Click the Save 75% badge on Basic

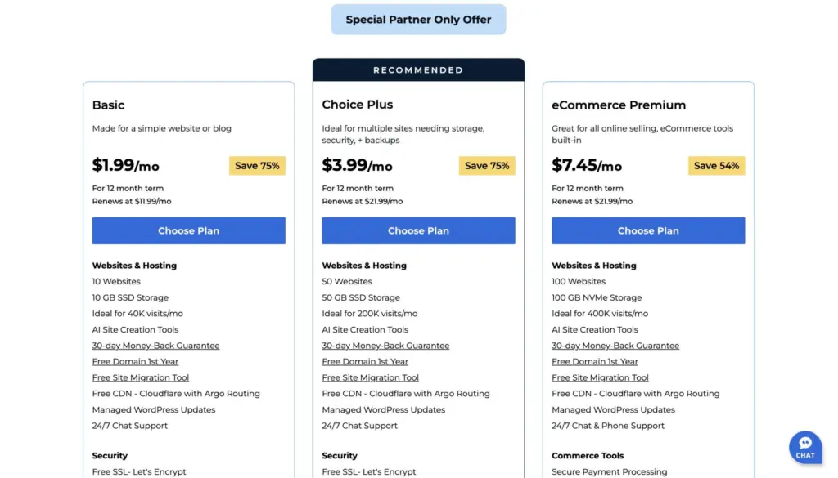[x=257, y=166]
